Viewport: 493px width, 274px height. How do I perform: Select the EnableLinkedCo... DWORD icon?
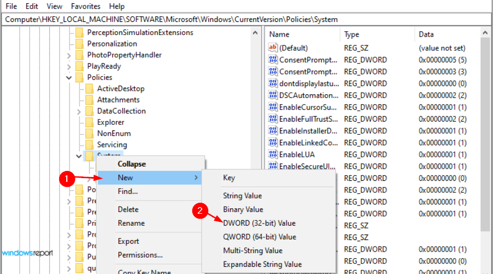point(273,142)
